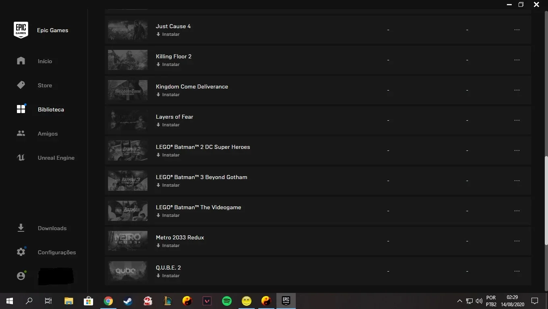Open the Store menu item
The image size is (548, 309).
coord(45,85)
